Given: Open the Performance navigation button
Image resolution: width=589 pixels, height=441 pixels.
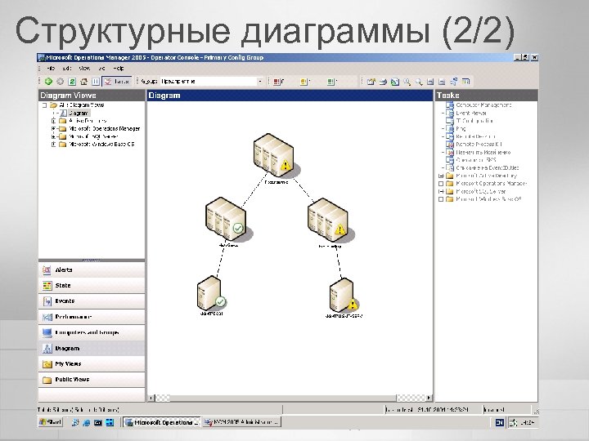Looking at the screenshot, I should point(92,317).
